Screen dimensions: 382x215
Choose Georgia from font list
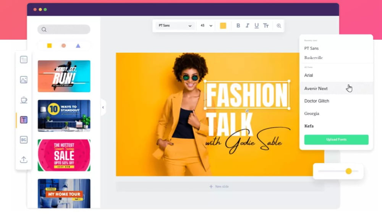(x=312, y=113)
